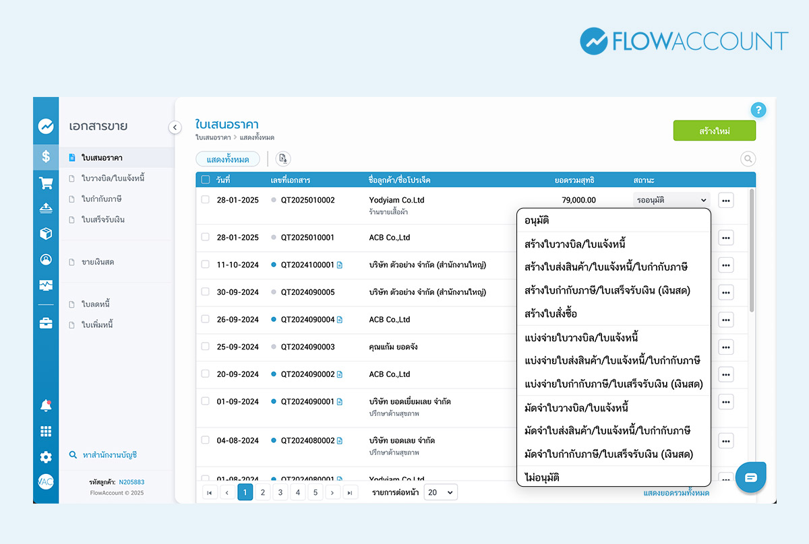
Task: Expand the รออนุมัติ status dropdown
Action: tap(671, 199)
